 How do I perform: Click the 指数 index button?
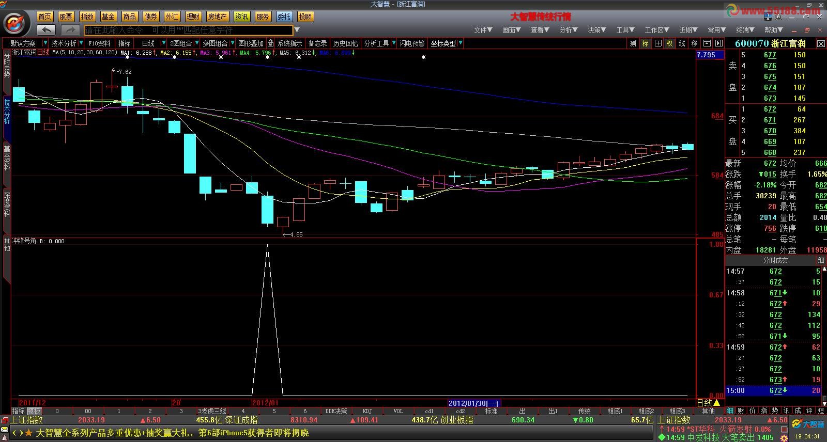87,17
